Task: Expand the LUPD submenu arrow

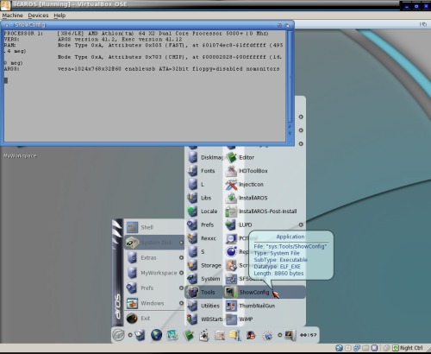Action: coord(301,224)
